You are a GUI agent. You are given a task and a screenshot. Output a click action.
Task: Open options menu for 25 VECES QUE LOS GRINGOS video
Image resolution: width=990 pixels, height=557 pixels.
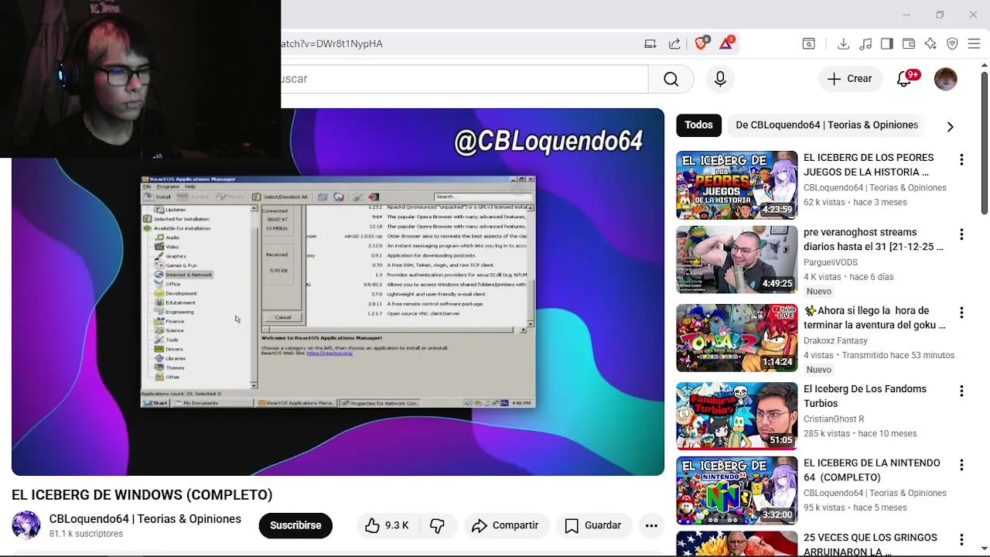click(x=961, y=540)
